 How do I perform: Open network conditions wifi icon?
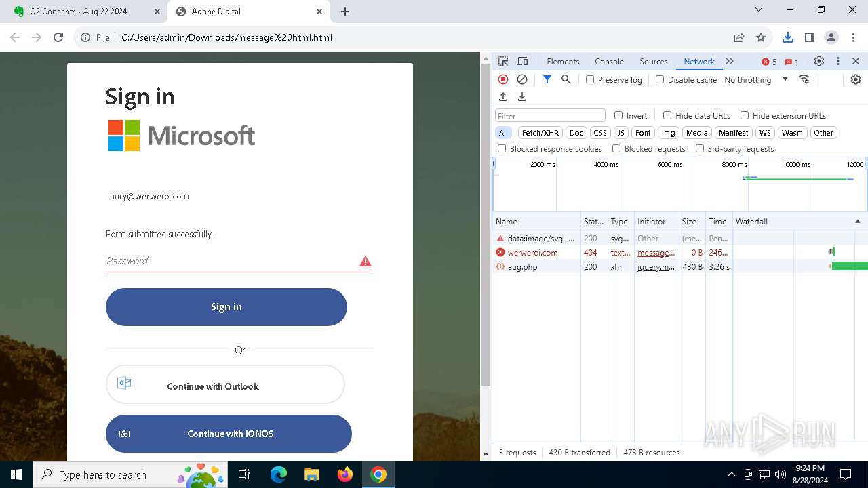click(804, 79)
